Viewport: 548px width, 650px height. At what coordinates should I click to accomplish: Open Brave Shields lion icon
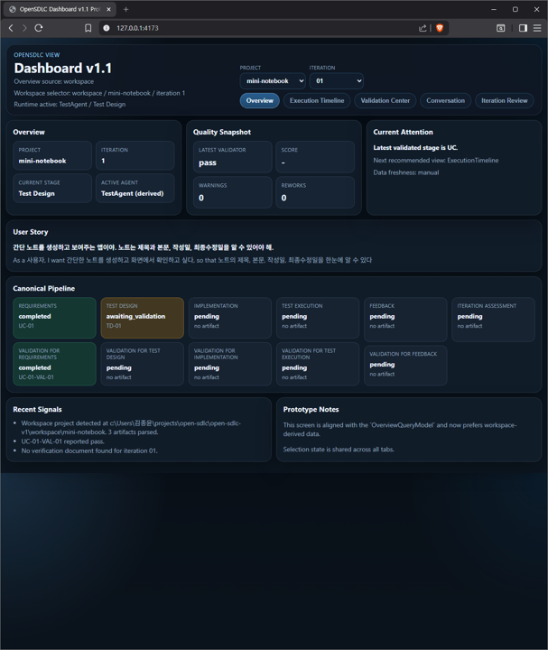[440, 28]
